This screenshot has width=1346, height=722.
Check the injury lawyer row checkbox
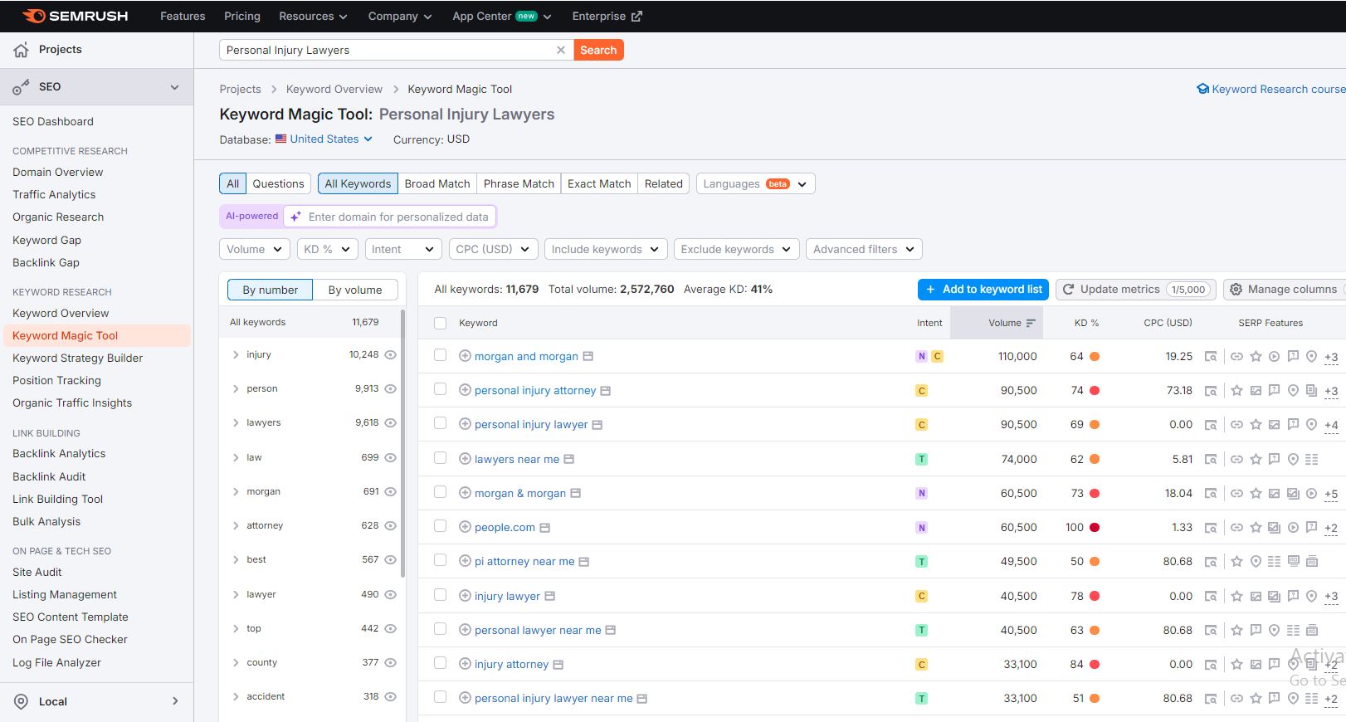441,595
